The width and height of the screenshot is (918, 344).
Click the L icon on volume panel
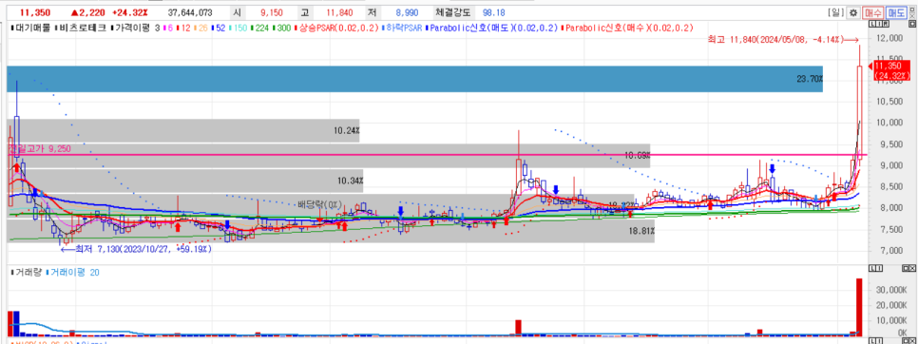872,269
